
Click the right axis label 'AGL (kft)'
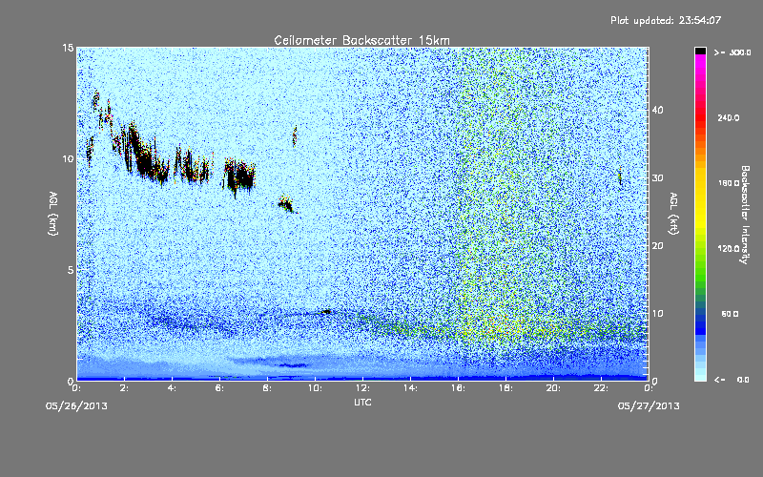click(673, 213)
